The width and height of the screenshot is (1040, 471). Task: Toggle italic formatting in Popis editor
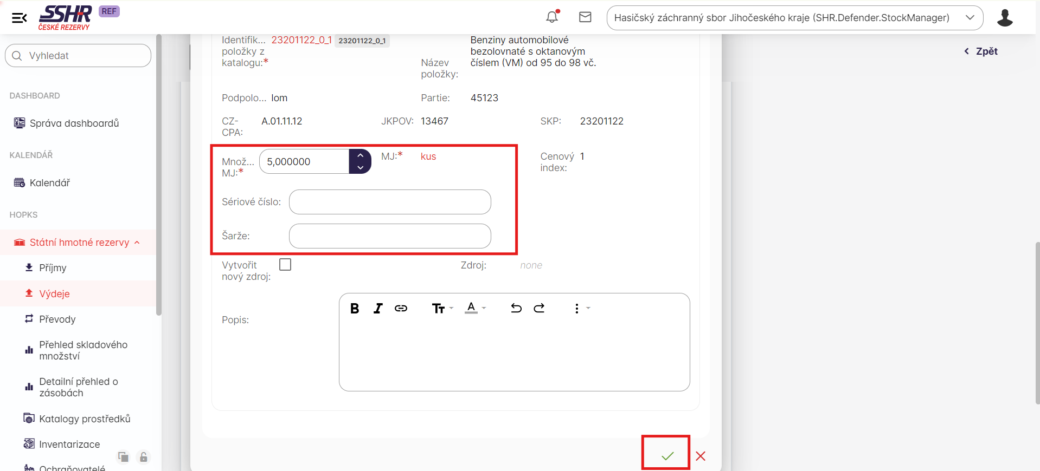[x=378, y=309]
